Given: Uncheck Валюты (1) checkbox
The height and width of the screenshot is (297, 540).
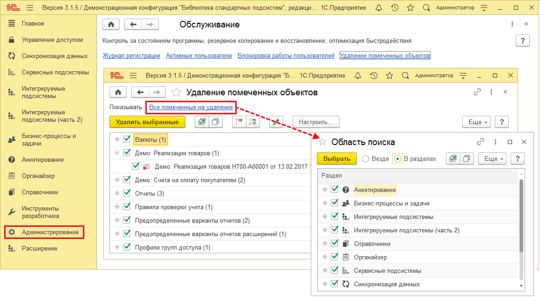Looking at the screenshot, I should coord(127,139).
